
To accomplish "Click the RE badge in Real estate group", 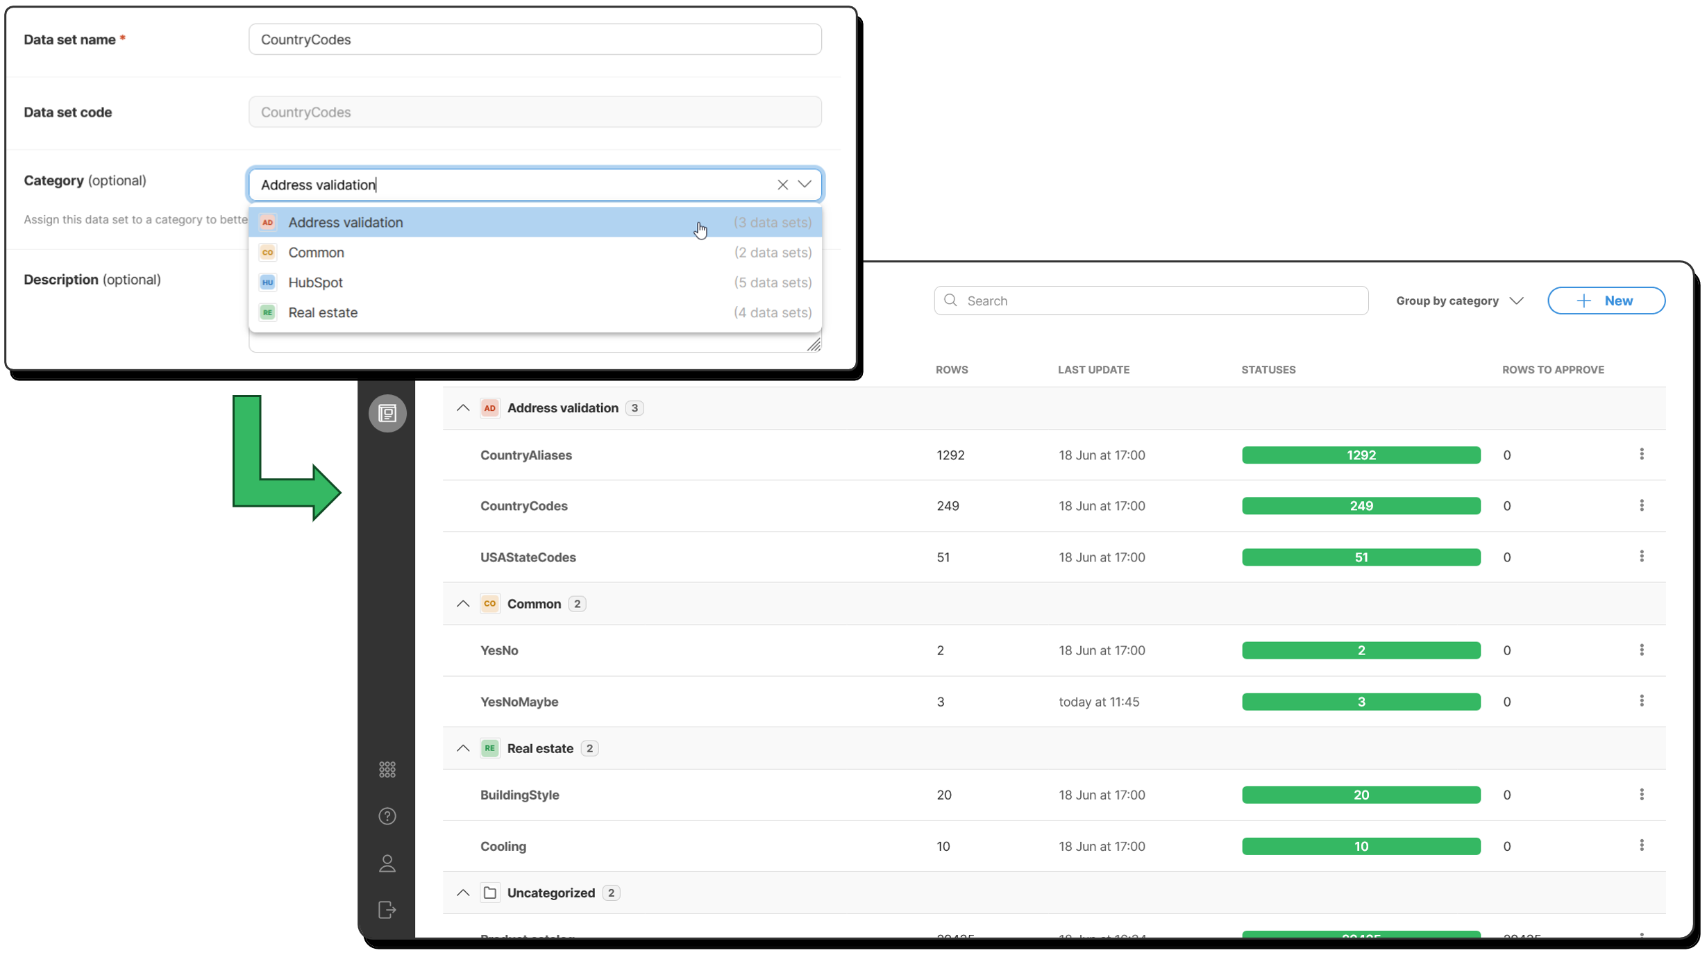I will [x=489, y=748].
